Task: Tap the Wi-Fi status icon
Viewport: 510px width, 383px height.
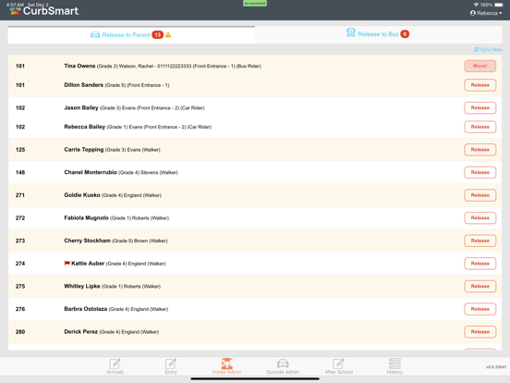Action: tap(476, 5)
